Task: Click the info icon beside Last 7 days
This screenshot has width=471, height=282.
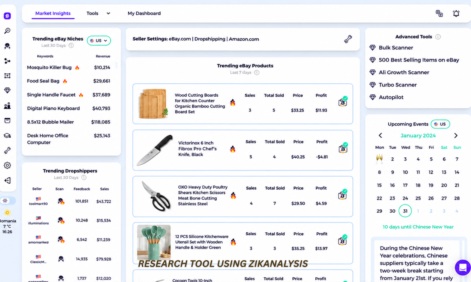Action: [257, 73]
